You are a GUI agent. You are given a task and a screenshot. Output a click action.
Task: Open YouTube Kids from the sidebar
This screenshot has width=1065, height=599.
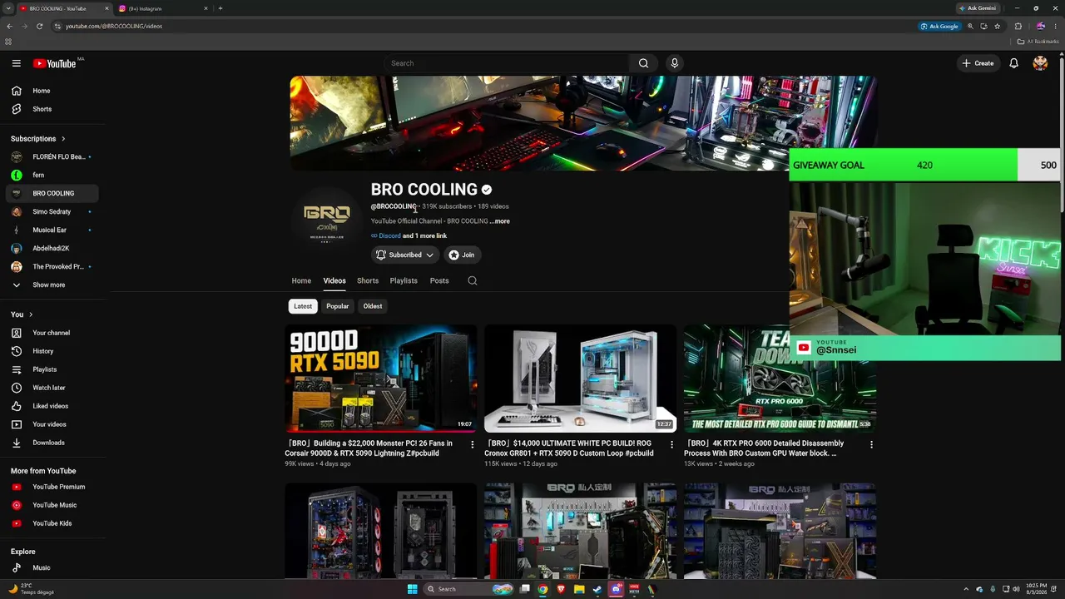tap(52, 523)
